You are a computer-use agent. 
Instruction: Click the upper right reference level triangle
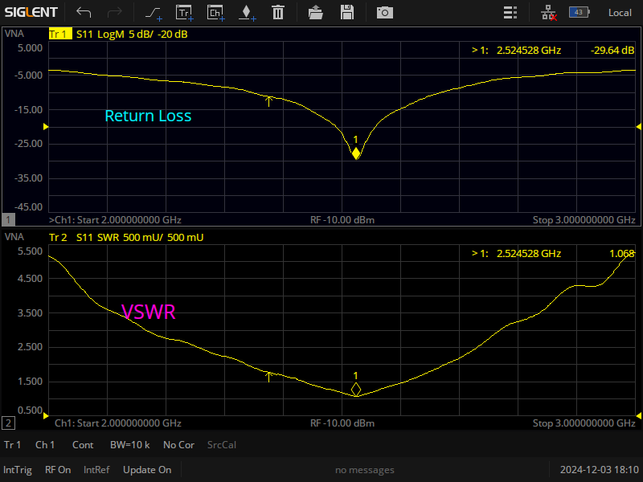[x=638, y=127]
